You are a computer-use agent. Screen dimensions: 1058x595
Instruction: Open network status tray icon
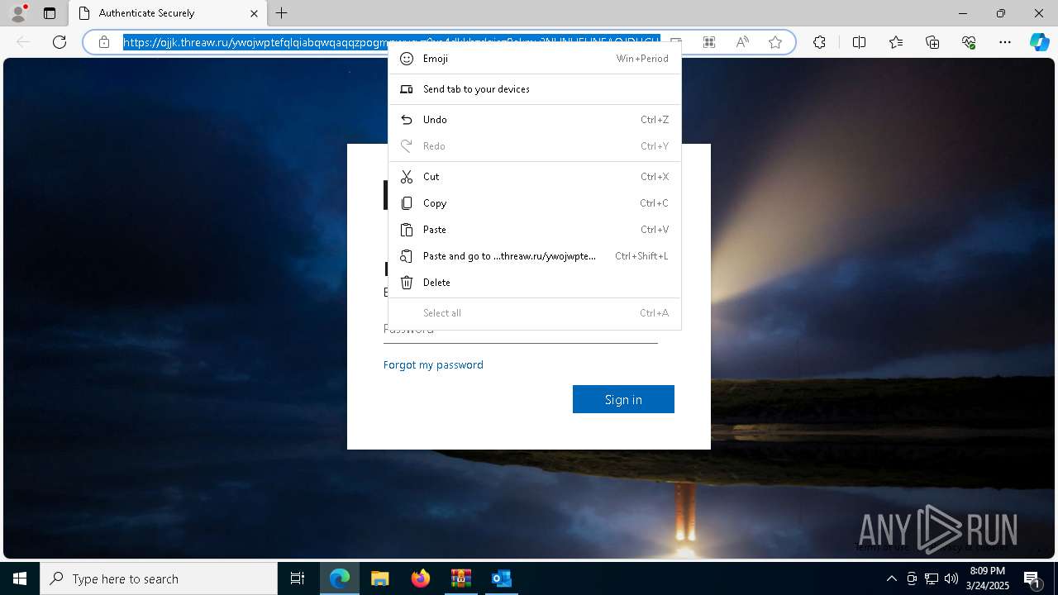(932, 578)
